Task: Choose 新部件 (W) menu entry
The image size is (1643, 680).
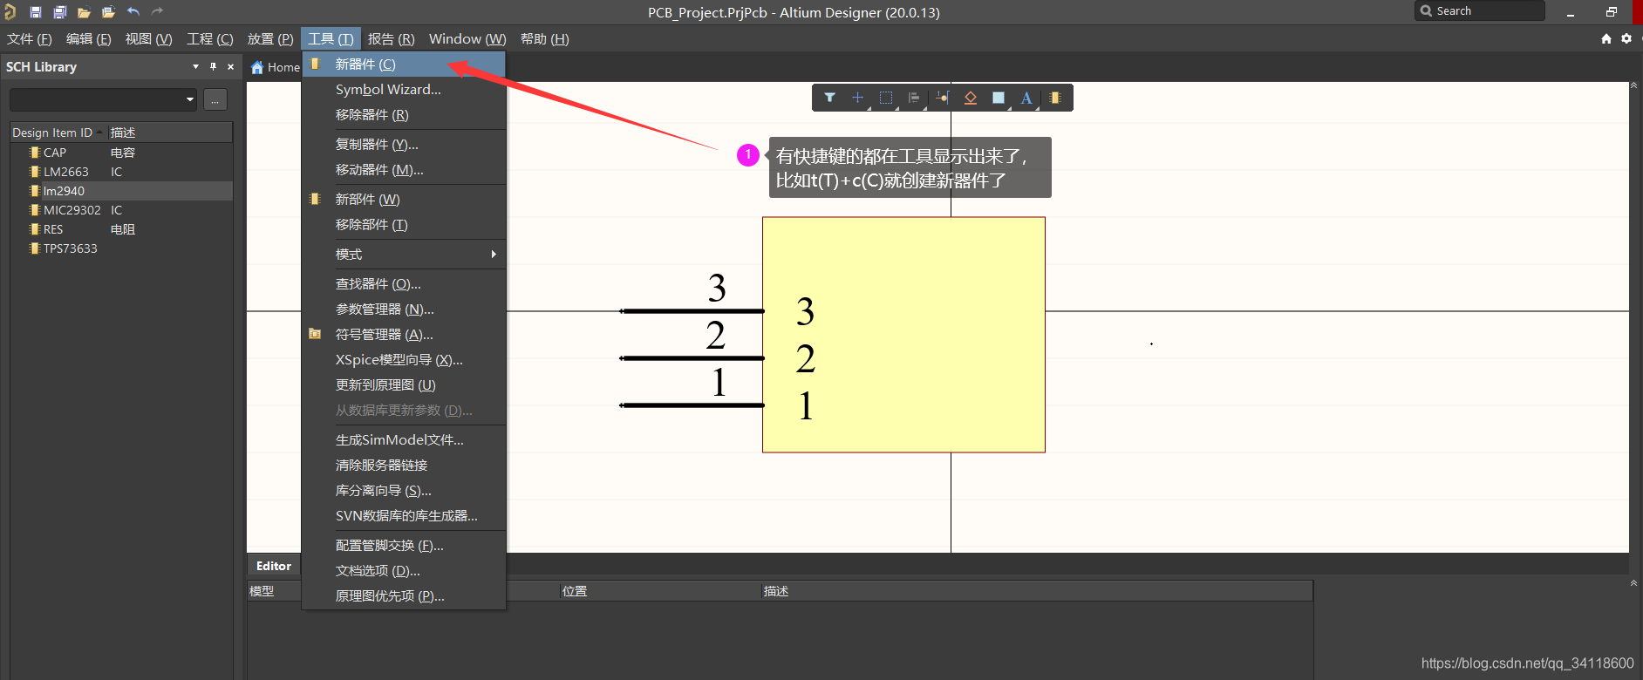Action: 404,200
